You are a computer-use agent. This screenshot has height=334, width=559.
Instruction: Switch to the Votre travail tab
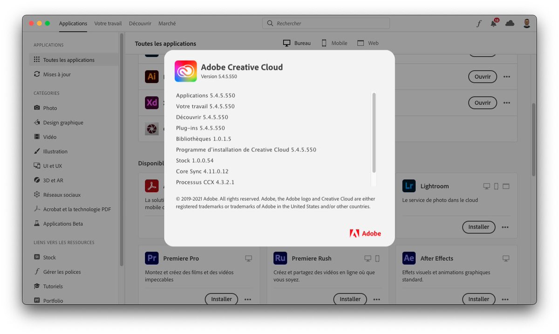[108, 23]
